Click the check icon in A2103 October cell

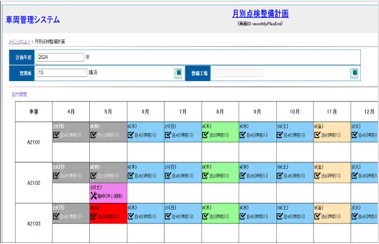tap(280, 216)
